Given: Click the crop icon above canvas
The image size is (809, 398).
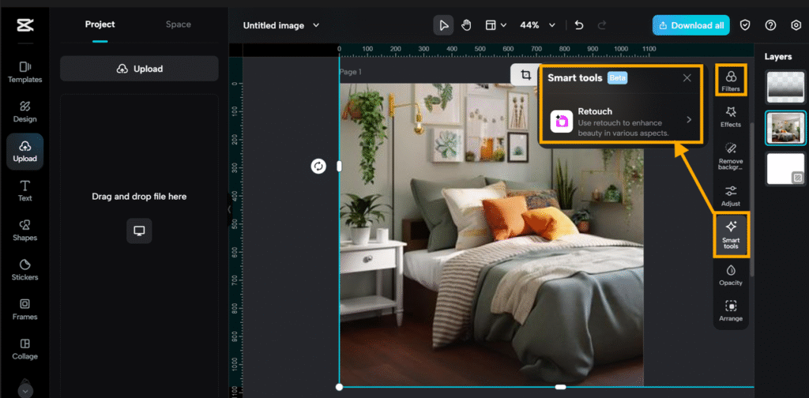Looking at the screenshot, I should (525, 75).
